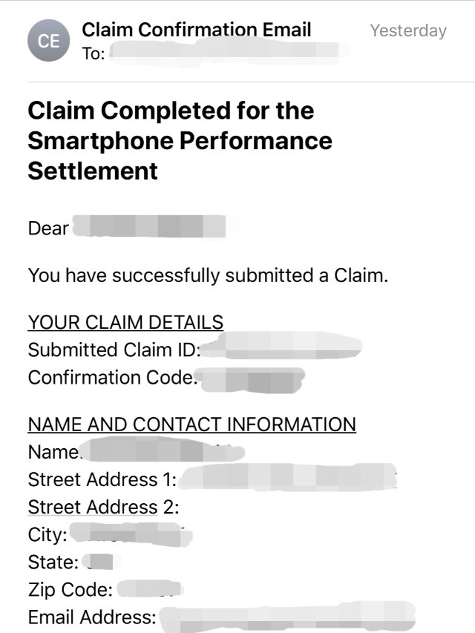Click the Street Address 2 label
Viewport: 475px width, 633px height.
pyautogui.click(x=103, y=507)
